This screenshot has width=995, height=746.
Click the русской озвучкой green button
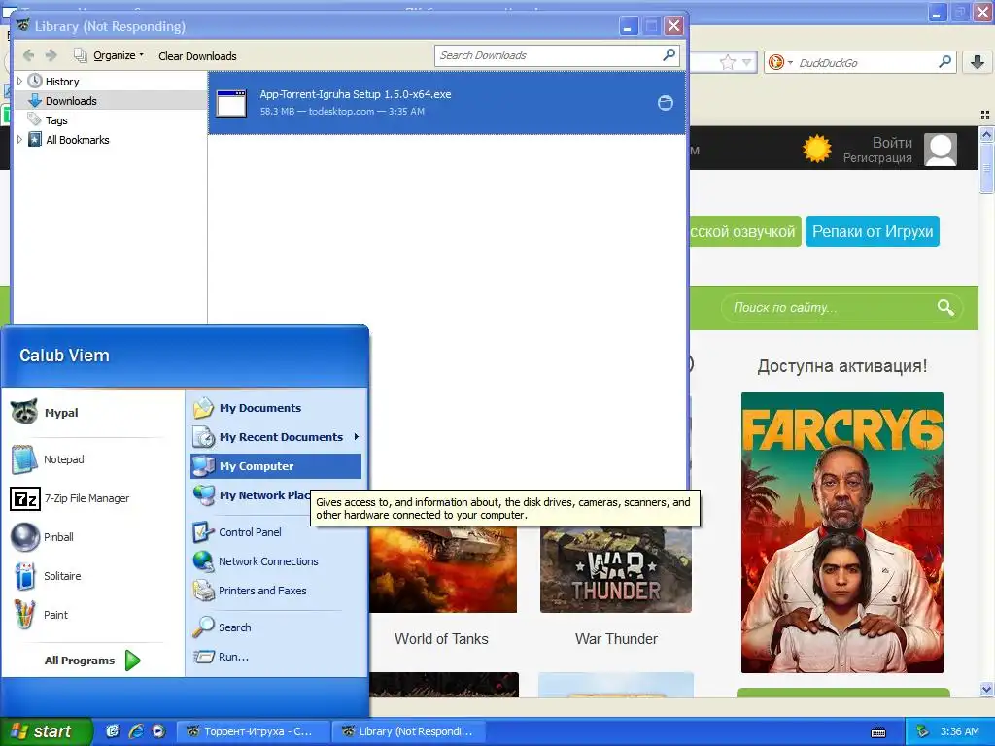pos(745,231)
